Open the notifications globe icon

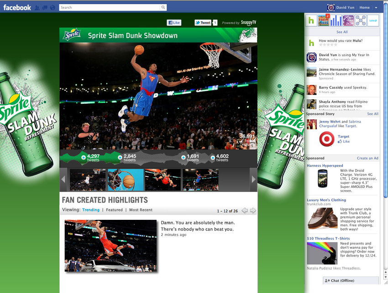(x=52, y=8)
